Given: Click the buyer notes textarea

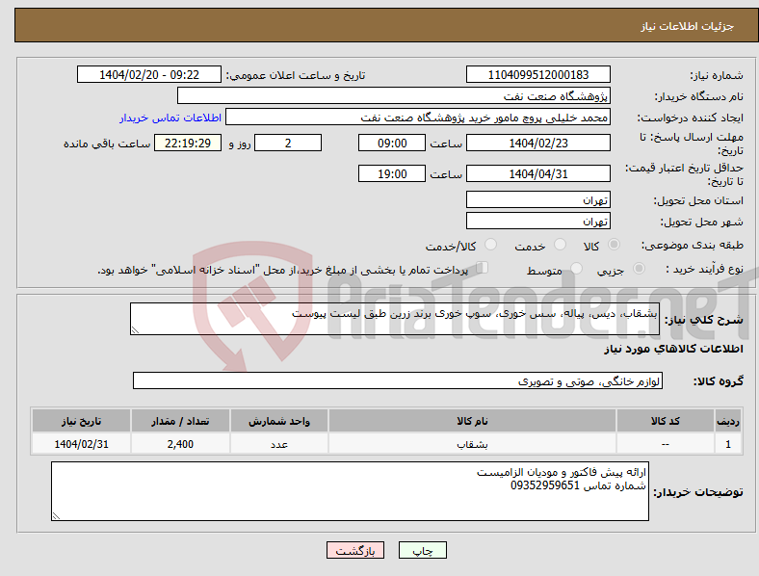Looking at the screenshot, I should tap(350, 491).
